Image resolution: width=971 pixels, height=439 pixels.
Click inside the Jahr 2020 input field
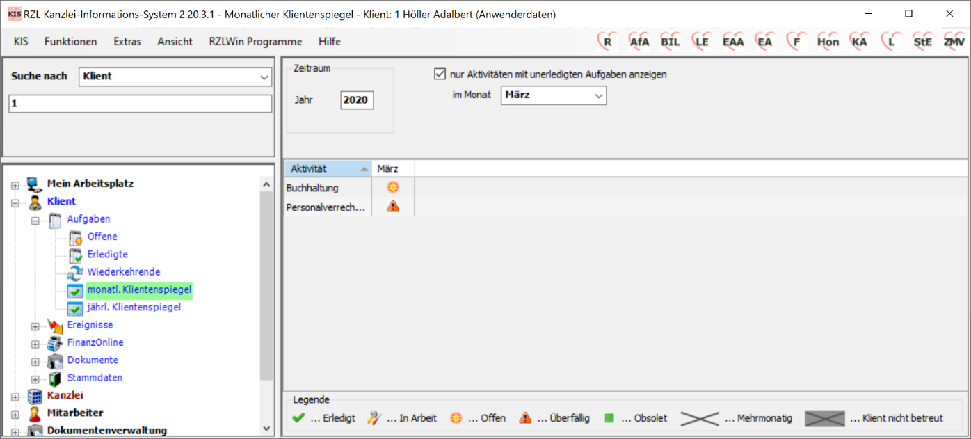pos(356,99)
